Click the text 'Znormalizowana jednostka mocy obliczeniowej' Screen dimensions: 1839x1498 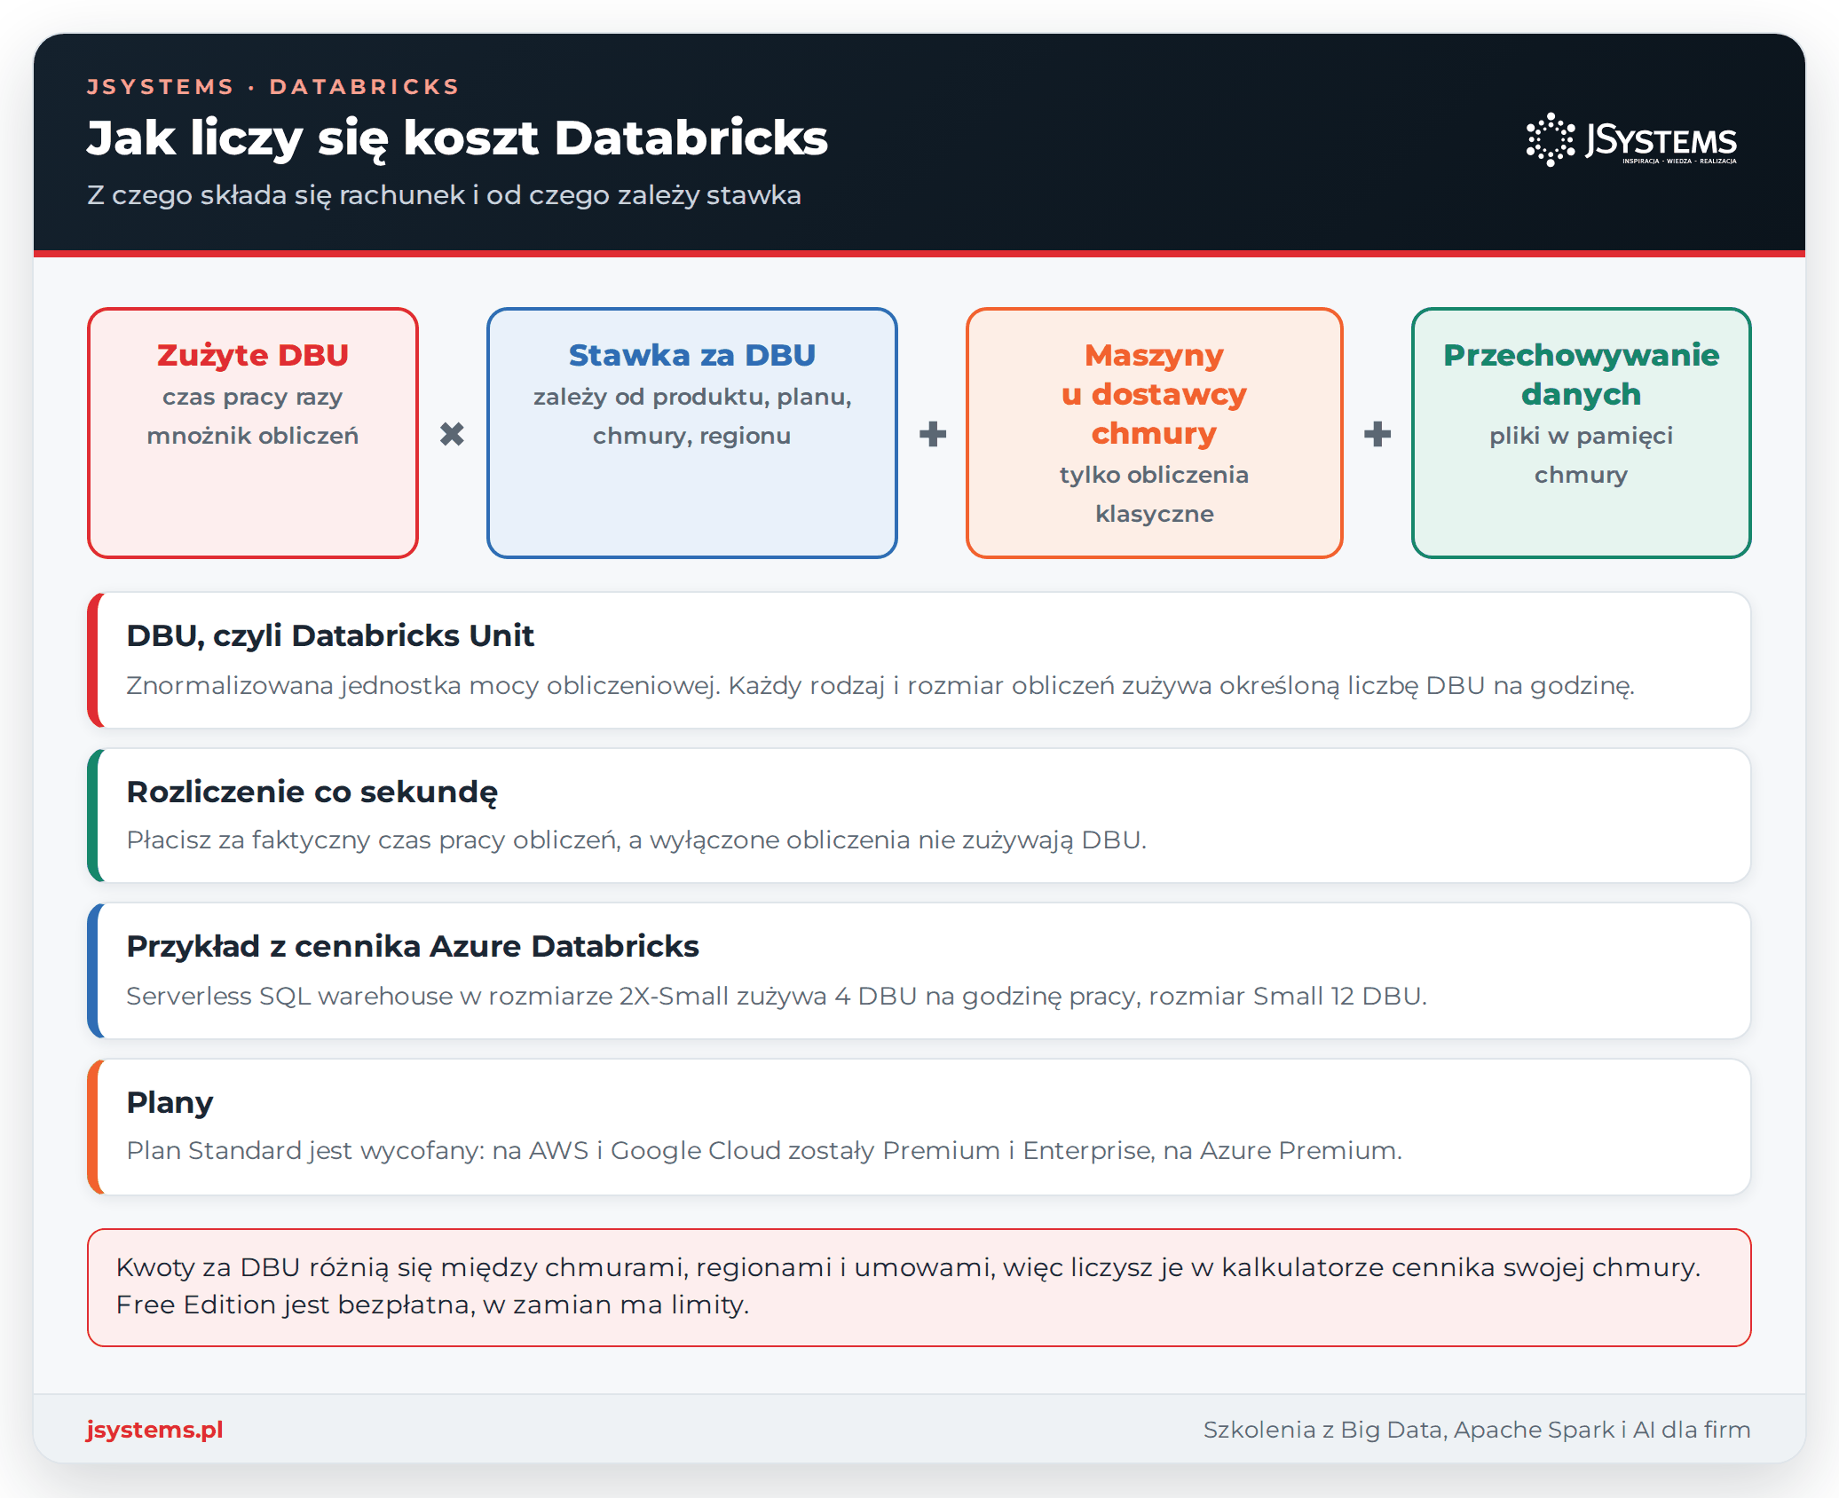(423, 685)
